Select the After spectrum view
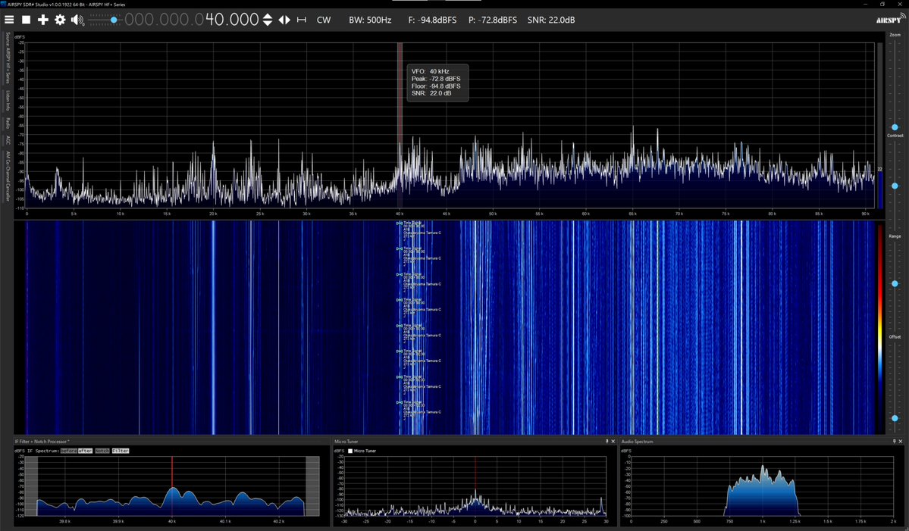 pos(85,451)
